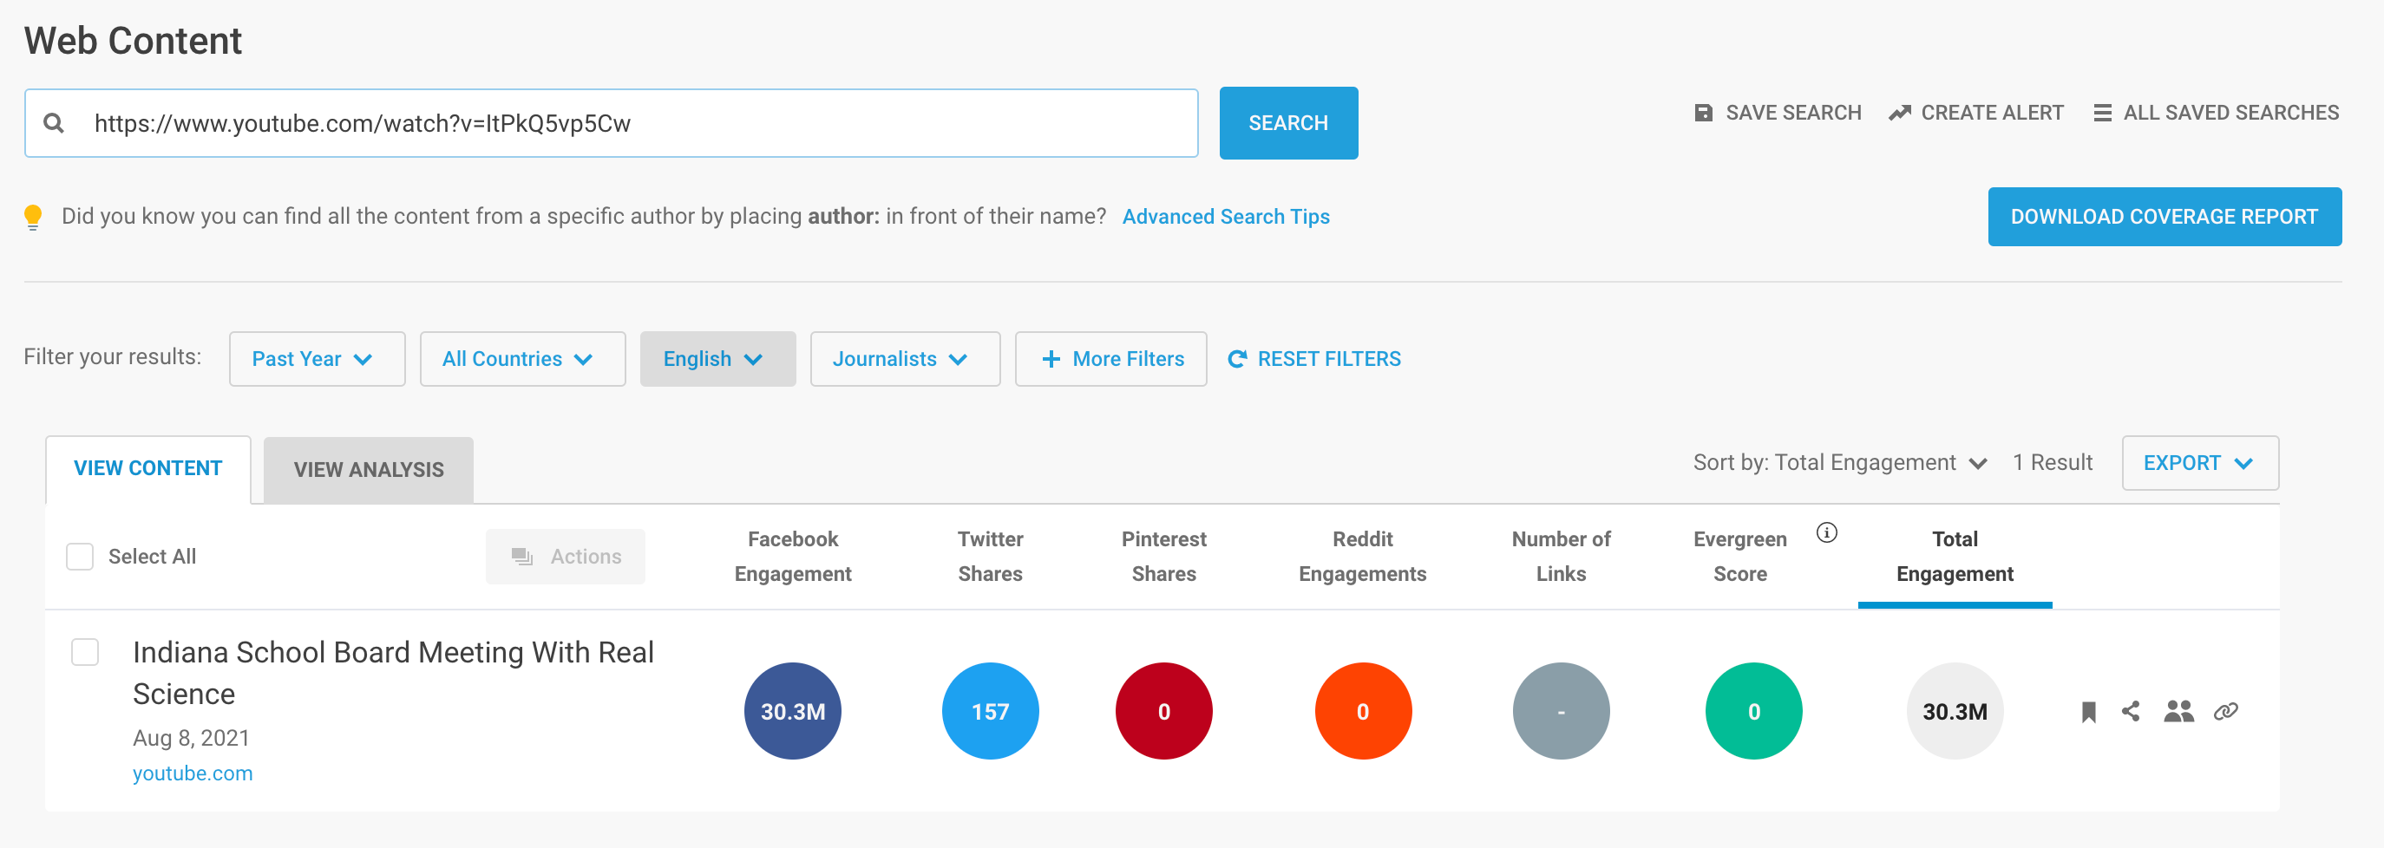2384x848 pixels.
Task: Open the Past Year filter dropdown
Action: coord(317,359)
